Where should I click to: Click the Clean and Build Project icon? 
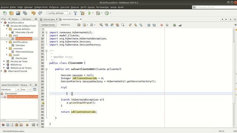(x=82, y=13)
